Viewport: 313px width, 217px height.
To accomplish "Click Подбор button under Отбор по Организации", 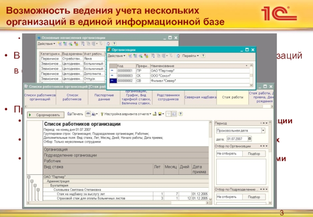I will [254, 154].
